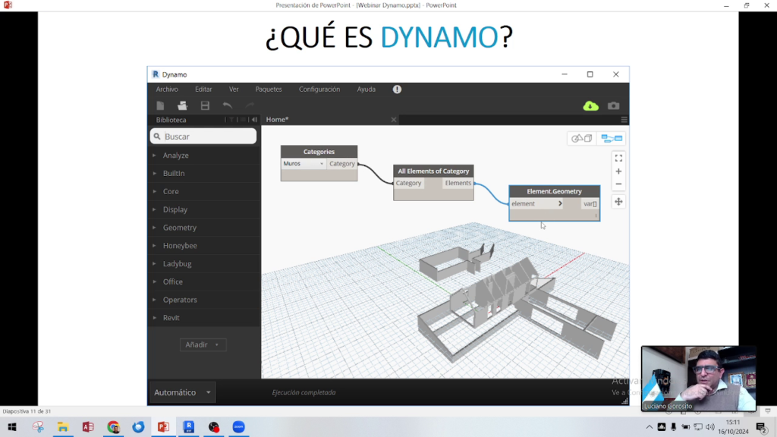Click the pan tool icon below the zoom controls

(x=618, y=201)
